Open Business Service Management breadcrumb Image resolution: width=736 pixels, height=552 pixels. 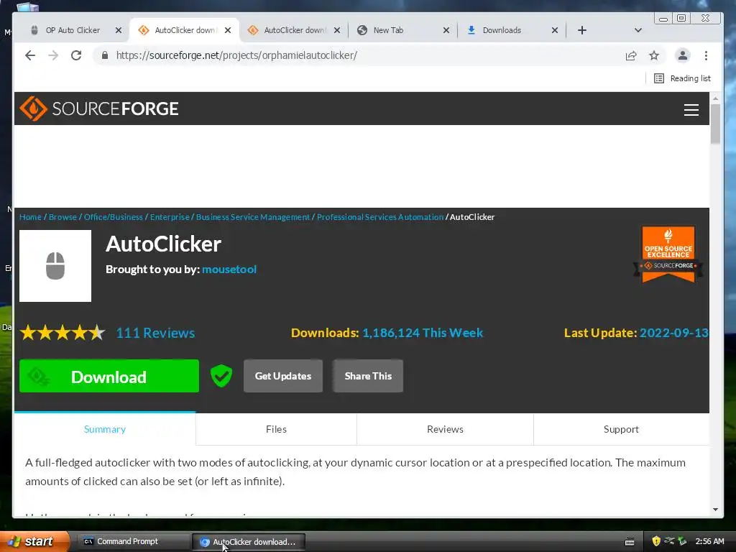coord(253,217)
